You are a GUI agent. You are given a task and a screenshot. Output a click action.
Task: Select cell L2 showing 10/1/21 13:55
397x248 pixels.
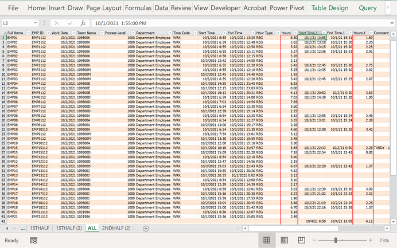(312, 38)
